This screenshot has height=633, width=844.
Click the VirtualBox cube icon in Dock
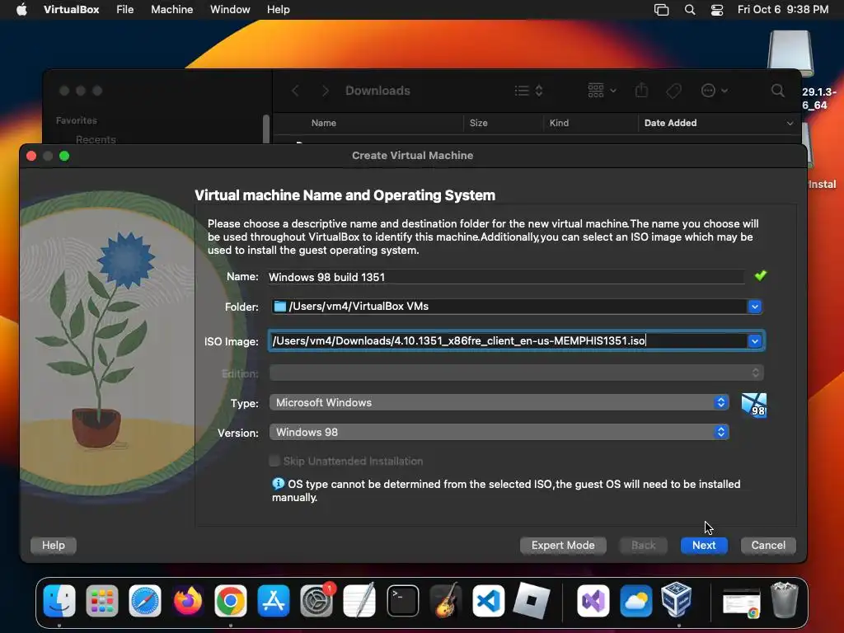tap(677, 600)
